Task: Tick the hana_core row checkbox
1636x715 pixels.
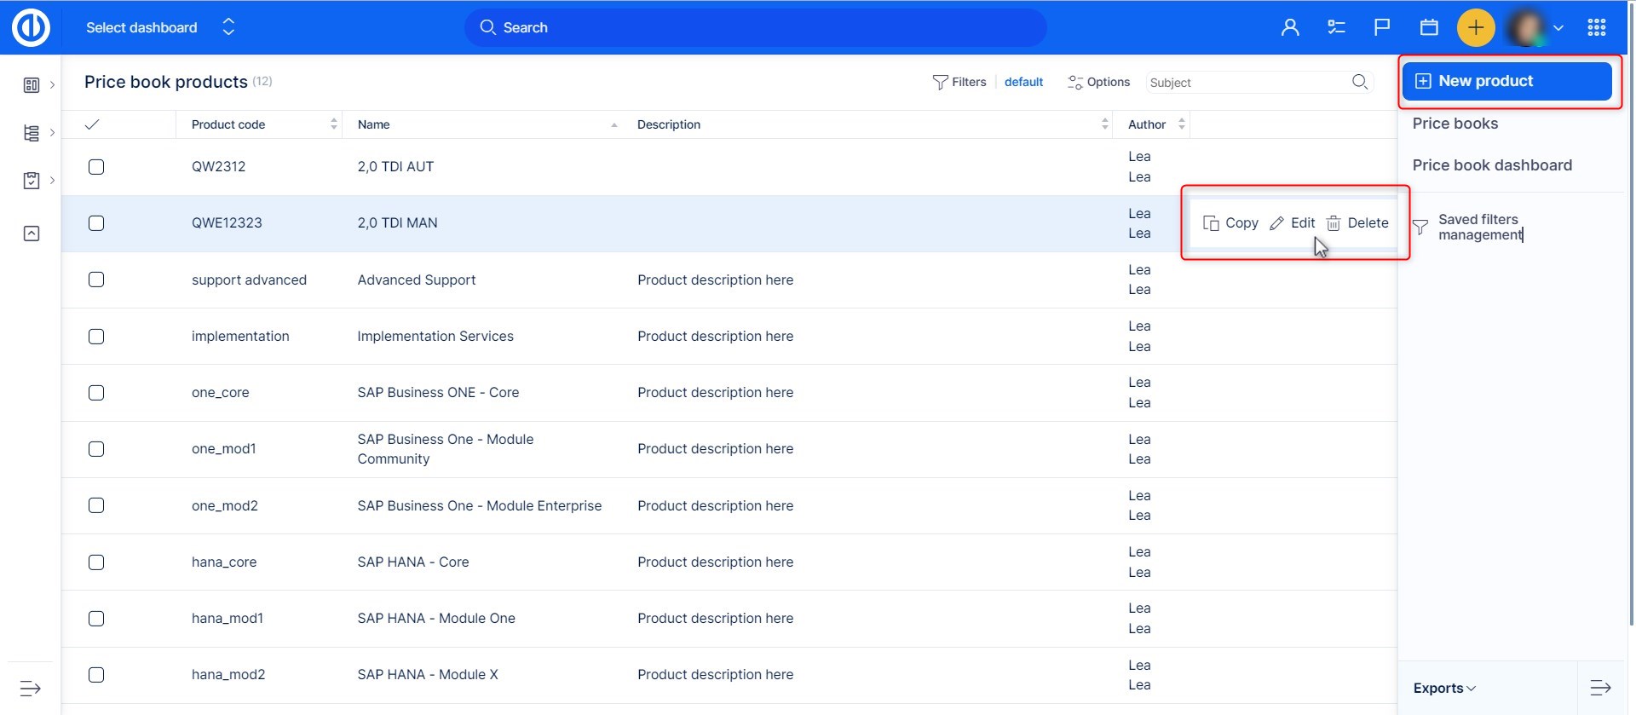Action: pyautogui.click(x=96, y=562)
